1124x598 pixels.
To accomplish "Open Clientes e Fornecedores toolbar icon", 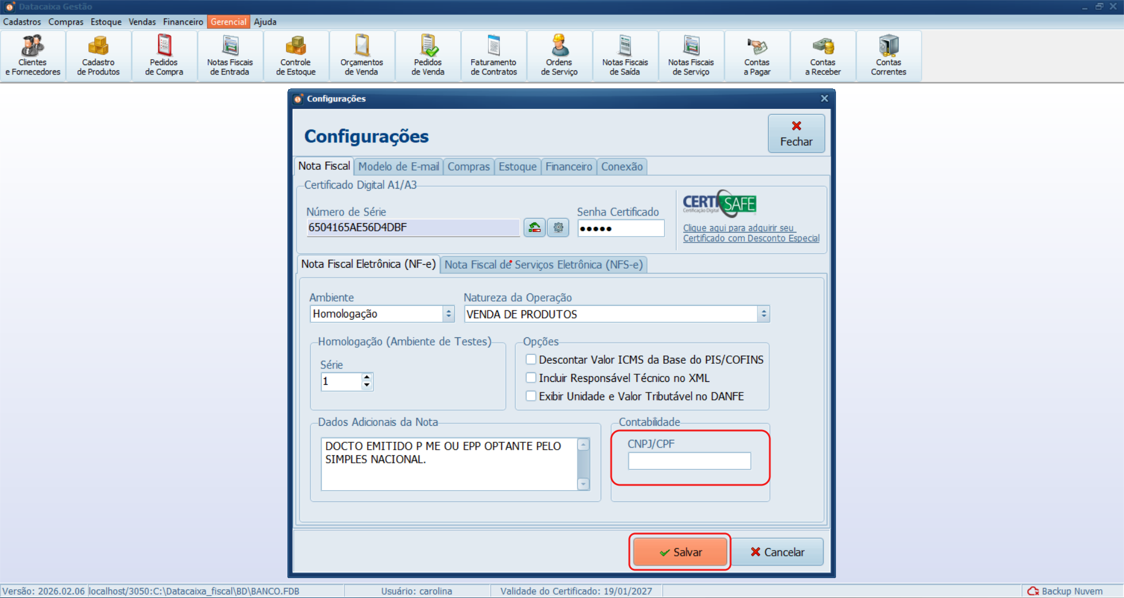I will pyautogui.click(x=33, y=56).
